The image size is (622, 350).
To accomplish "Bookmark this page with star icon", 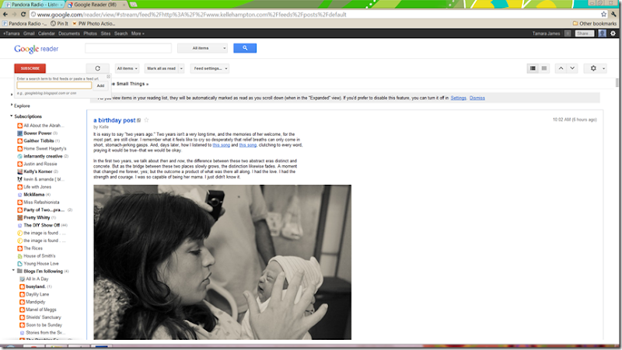I will 603,14.
